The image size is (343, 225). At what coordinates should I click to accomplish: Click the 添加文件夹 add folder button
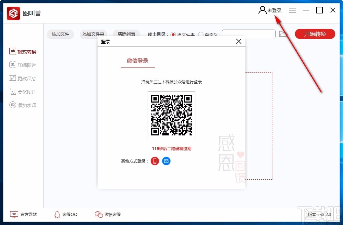click(93, 34)
